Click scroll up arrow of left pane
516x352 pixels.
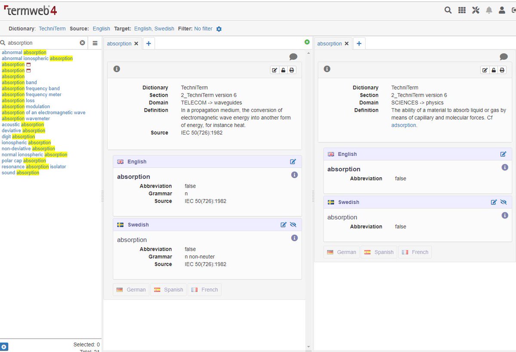(x=308, y=53)
